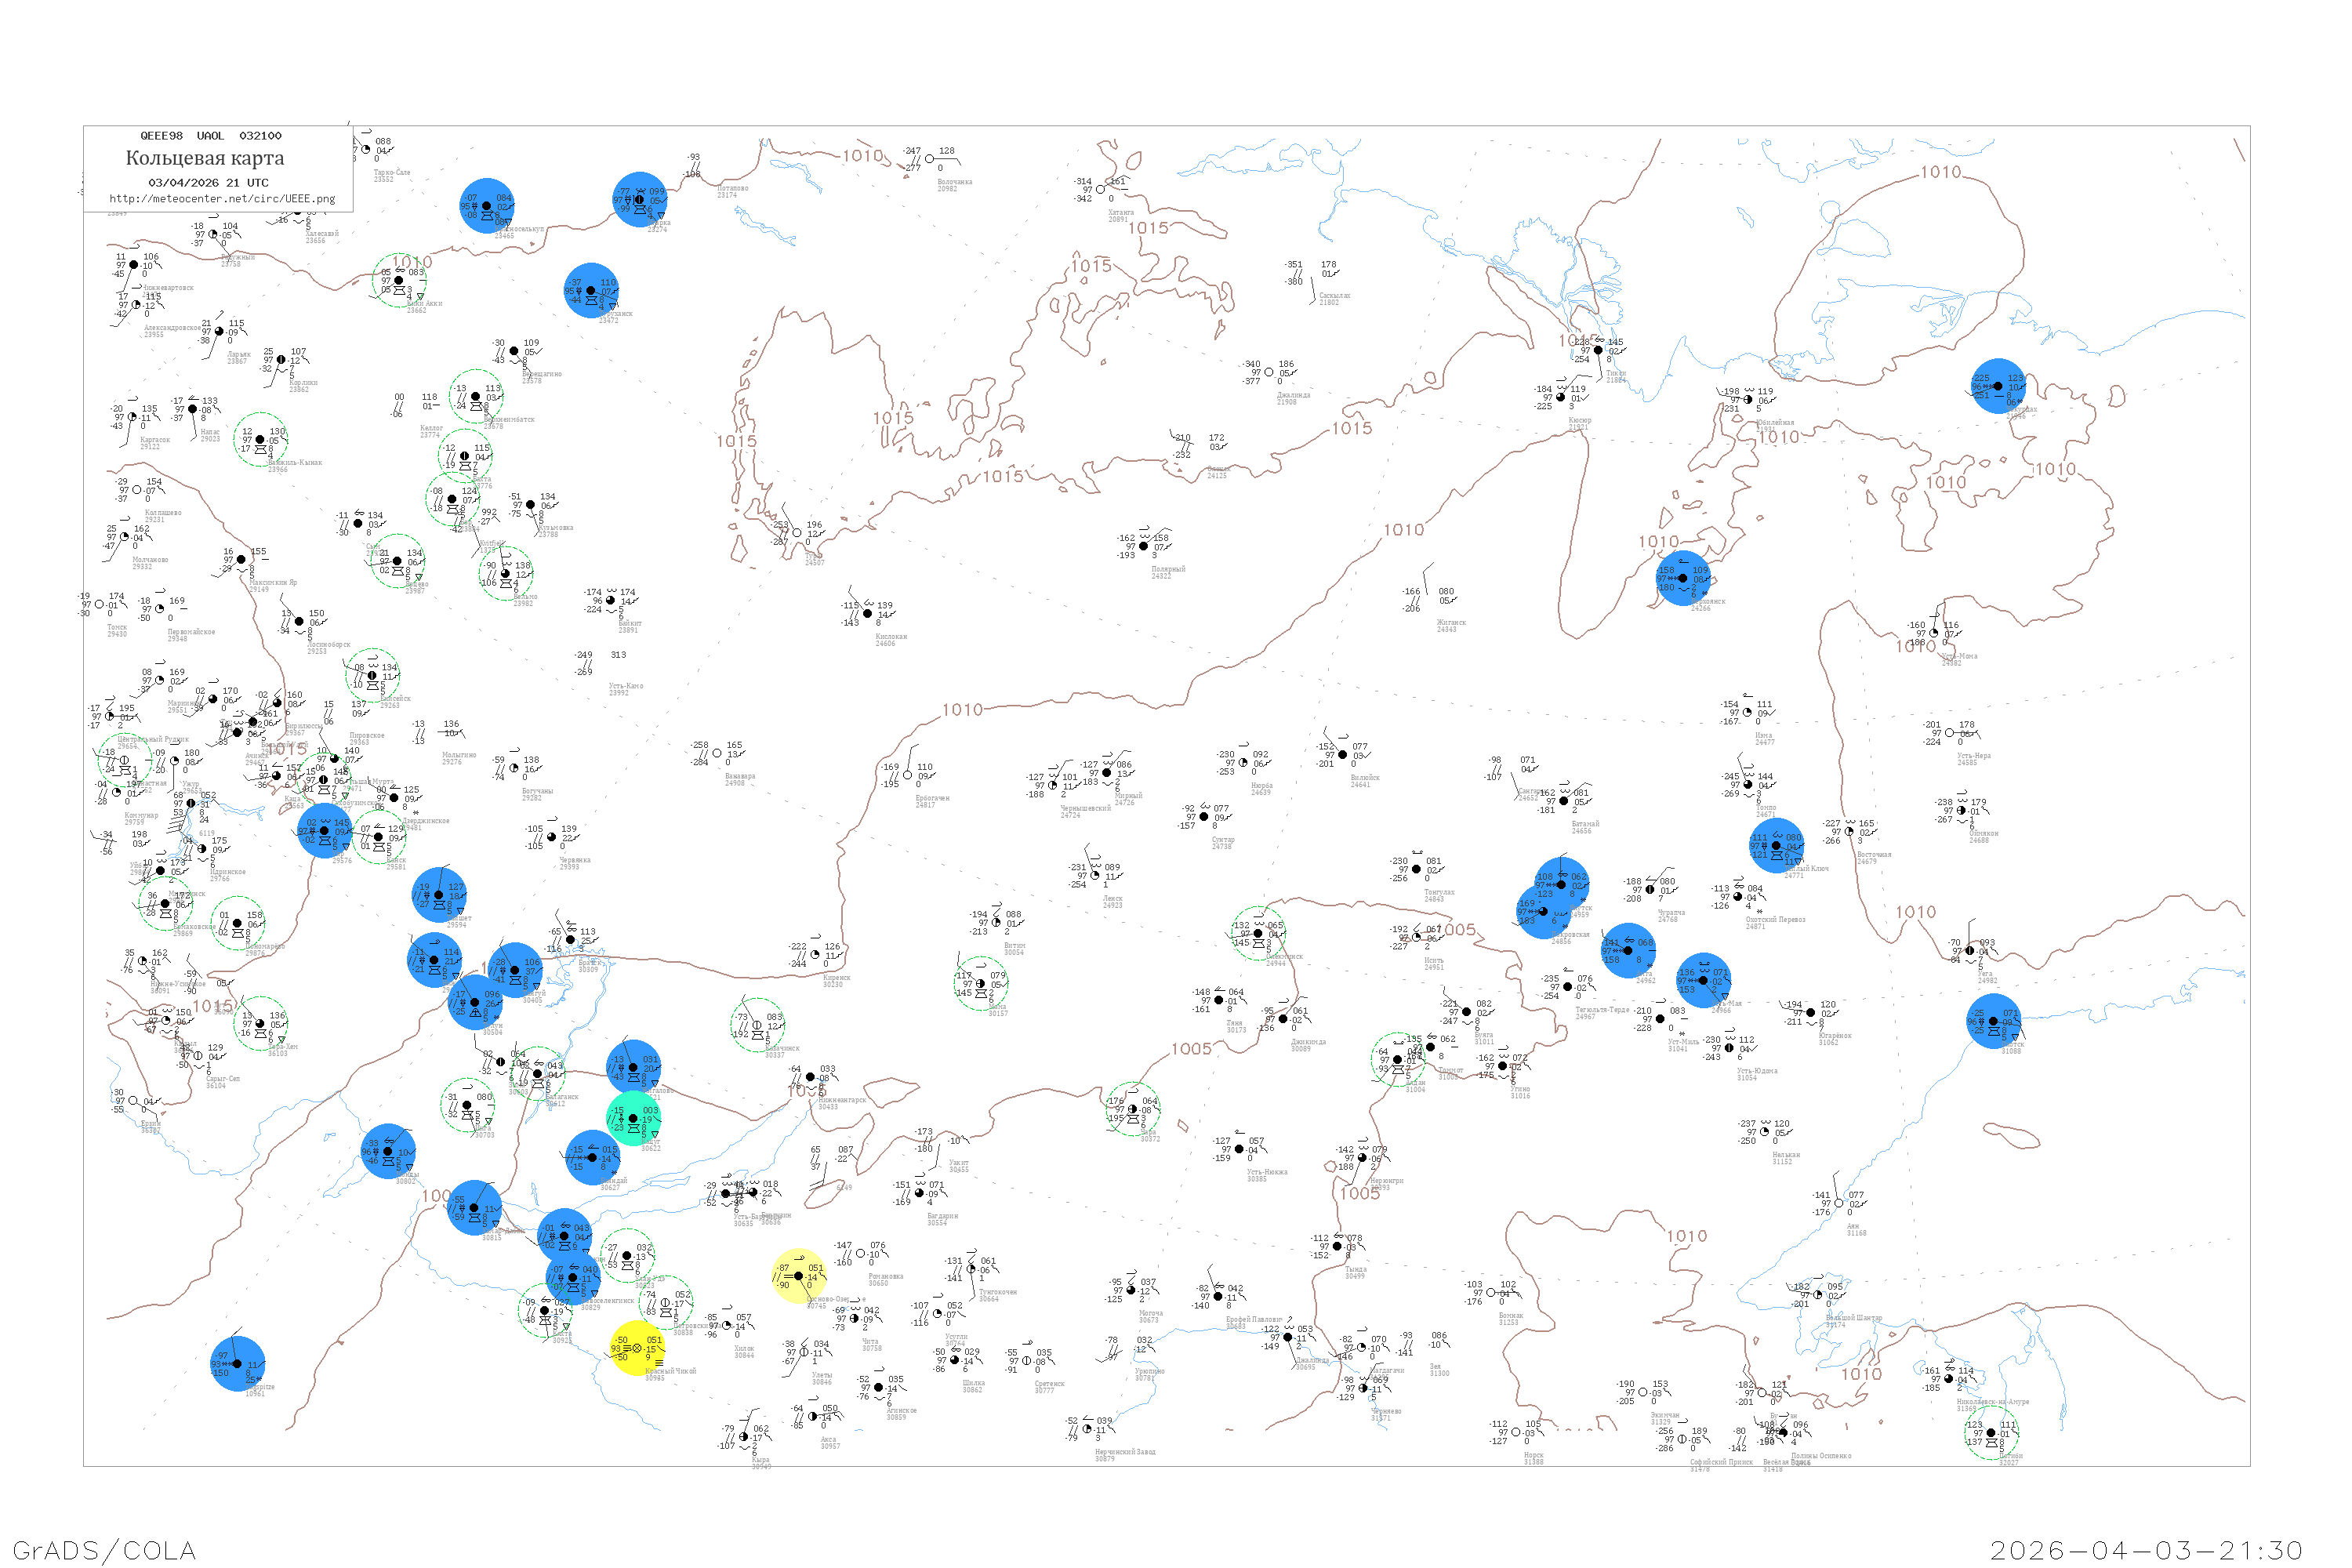Click the Оймякон station label
Screen dimensions: 2352x1568
(1984, 833)
